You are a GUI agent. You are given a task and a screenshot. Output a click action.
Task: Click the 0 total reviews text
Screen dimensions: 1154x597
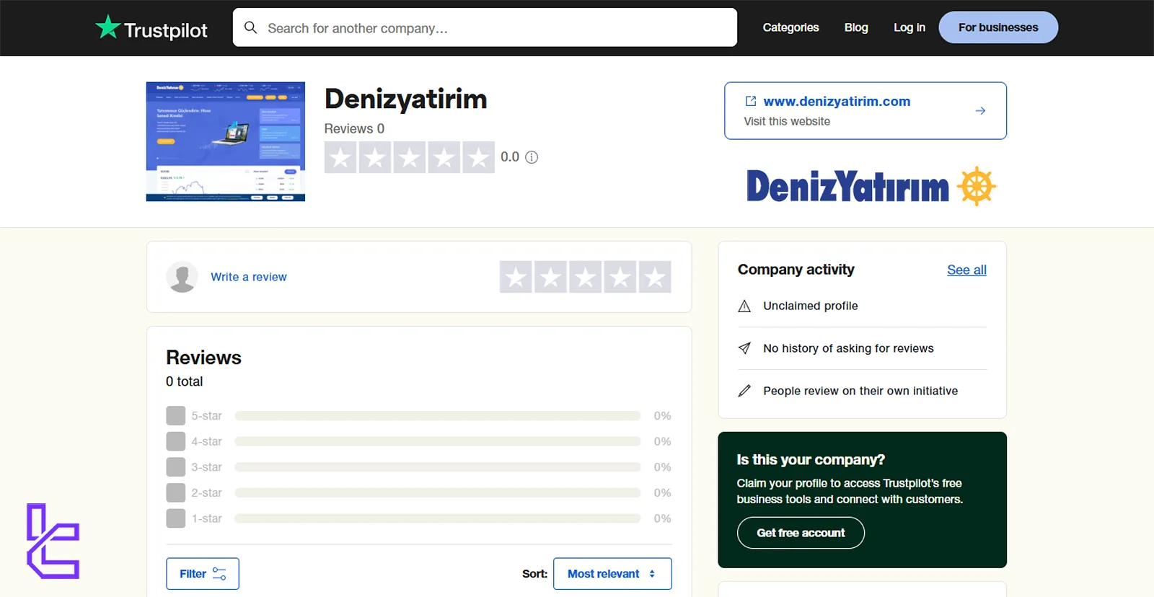[x=185, y=381]
